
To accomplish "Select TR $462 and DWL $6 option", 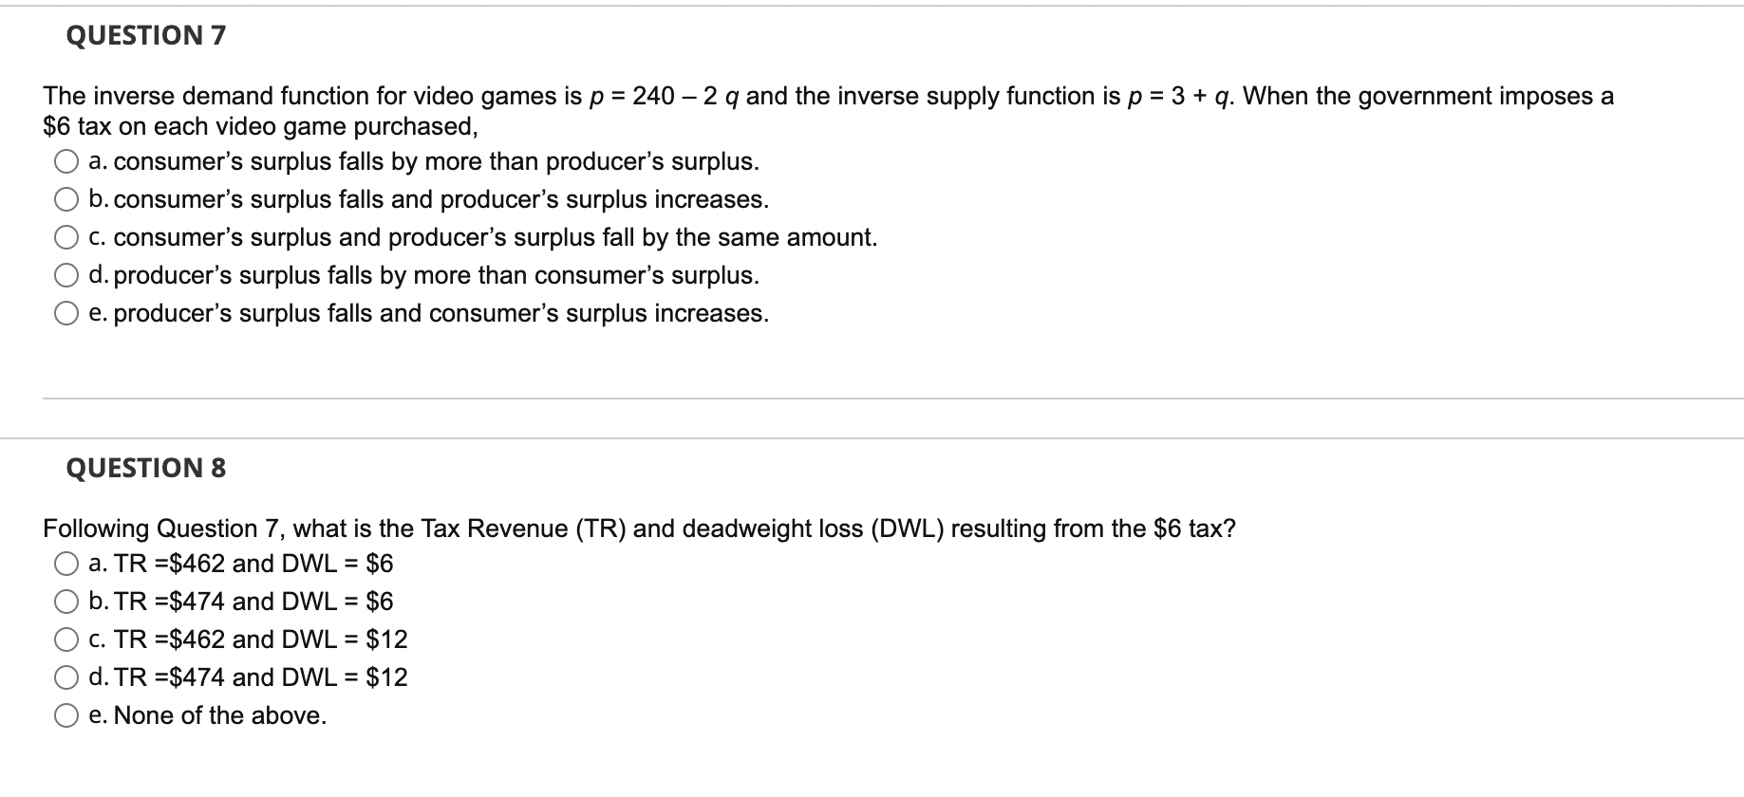I will tap(66, 564).
